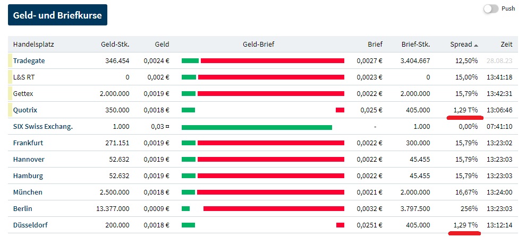Click the Tradegate red Brief bar
This screenshot has width=526, height=237.
[x=272, y=60]
